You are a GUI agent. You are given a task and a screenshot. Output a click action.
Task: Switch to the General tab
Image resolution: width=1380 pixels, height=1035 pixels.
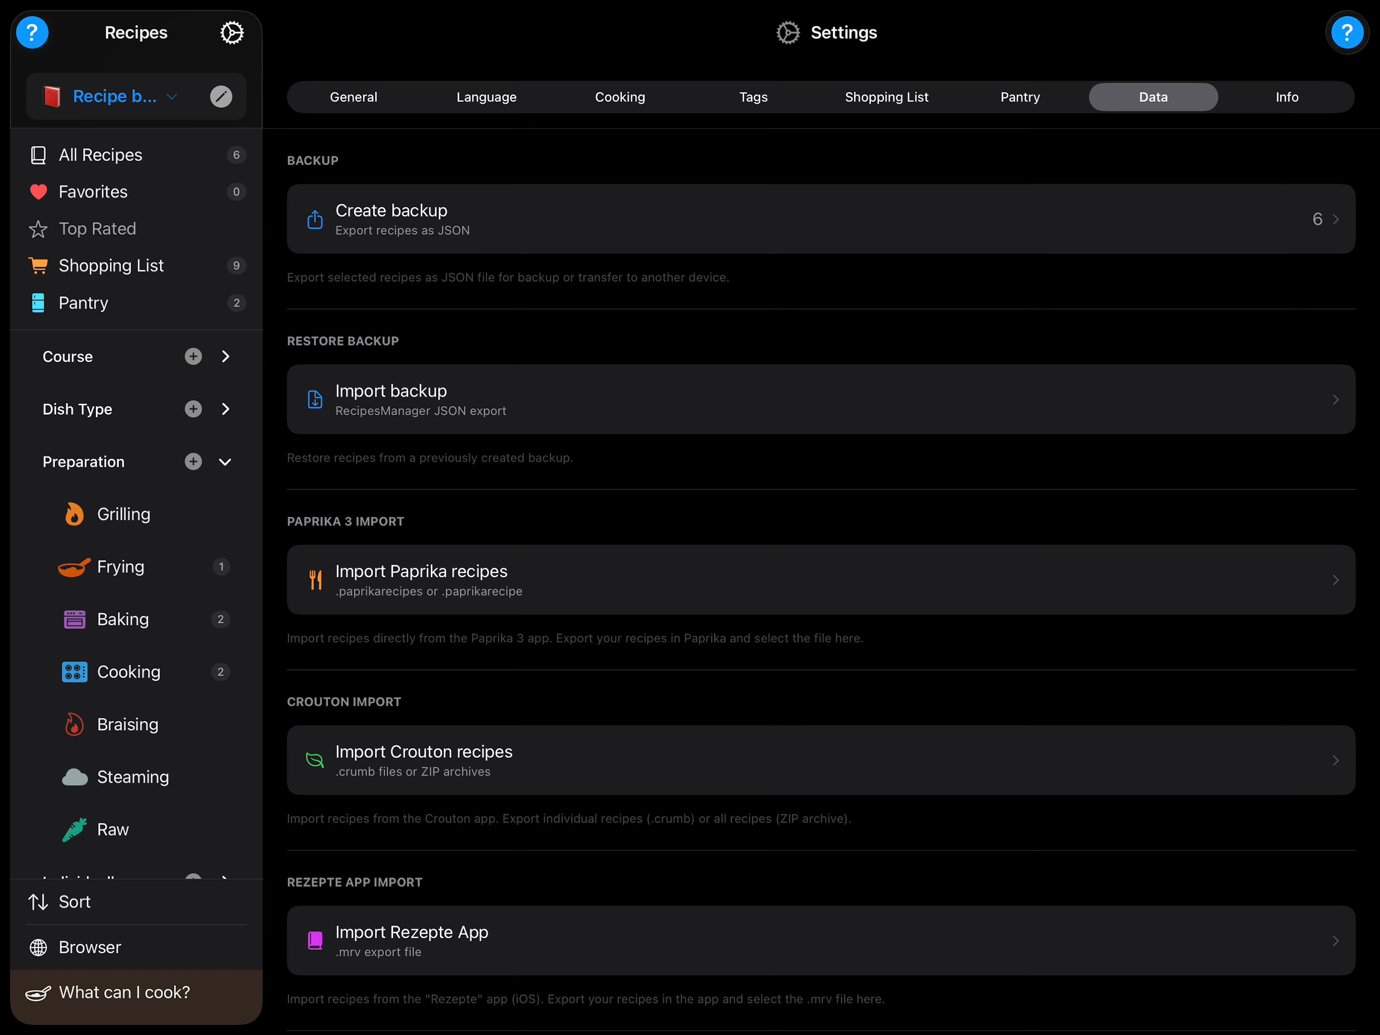(x=354, y=97)
